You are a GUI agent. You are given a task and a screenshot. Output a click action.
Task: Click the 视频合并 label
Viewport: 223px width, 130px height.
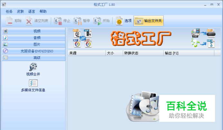(33, 74)
